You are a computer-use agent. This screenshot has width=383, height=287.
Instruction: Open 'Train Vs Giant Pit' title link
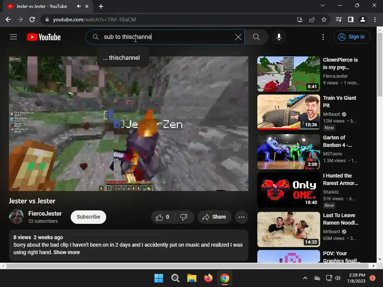pyautogui.click(x=340, y=102)
